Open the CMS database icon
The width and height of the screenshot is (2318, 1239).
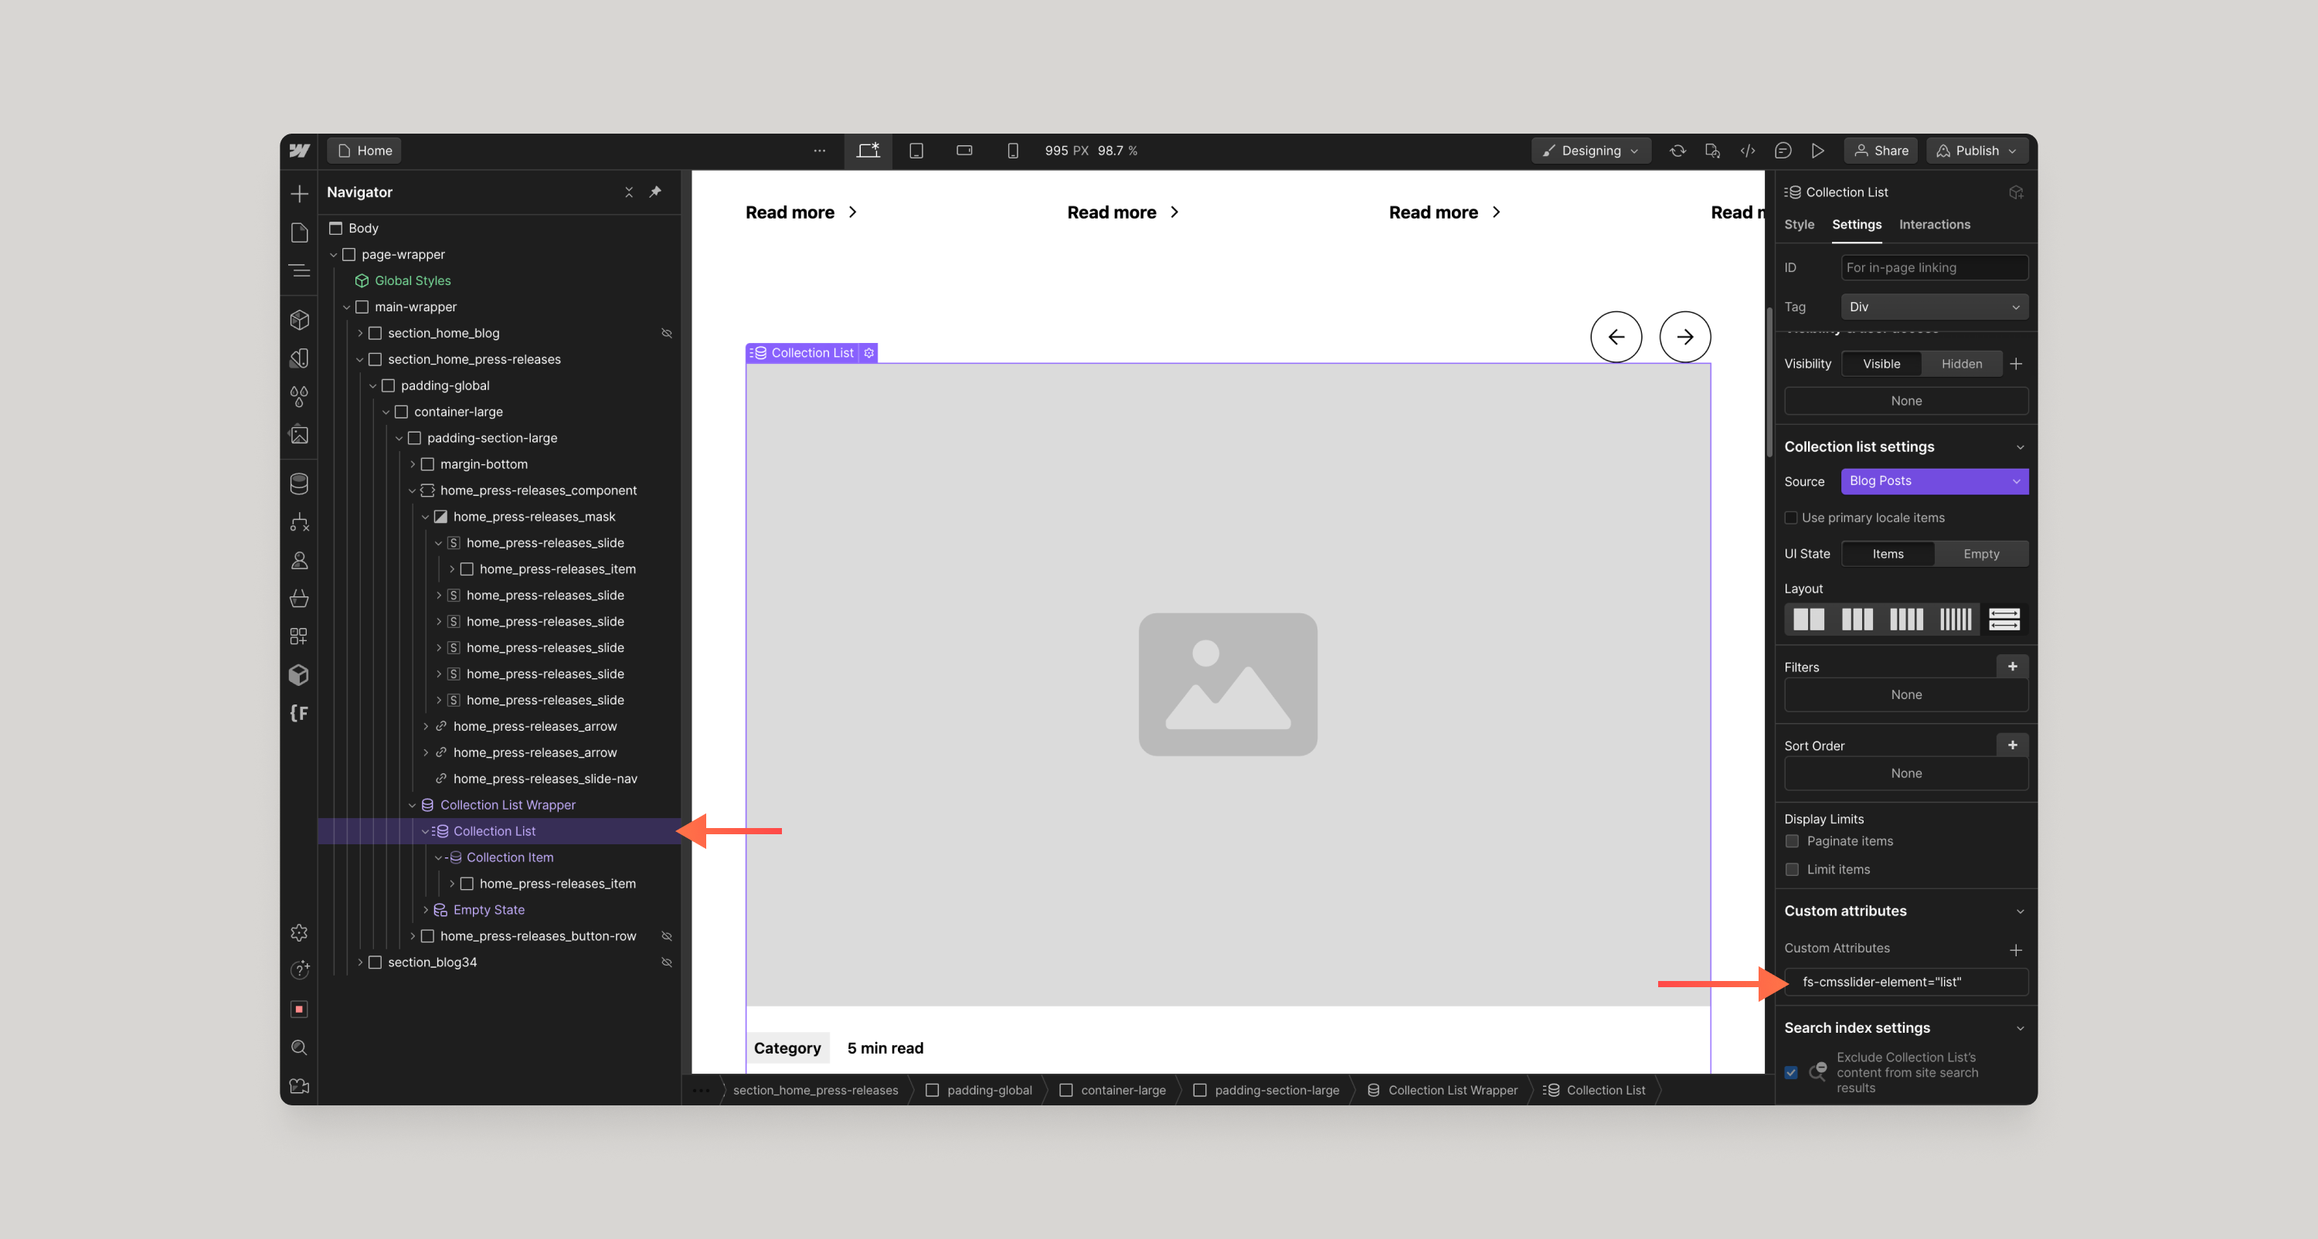300,484
